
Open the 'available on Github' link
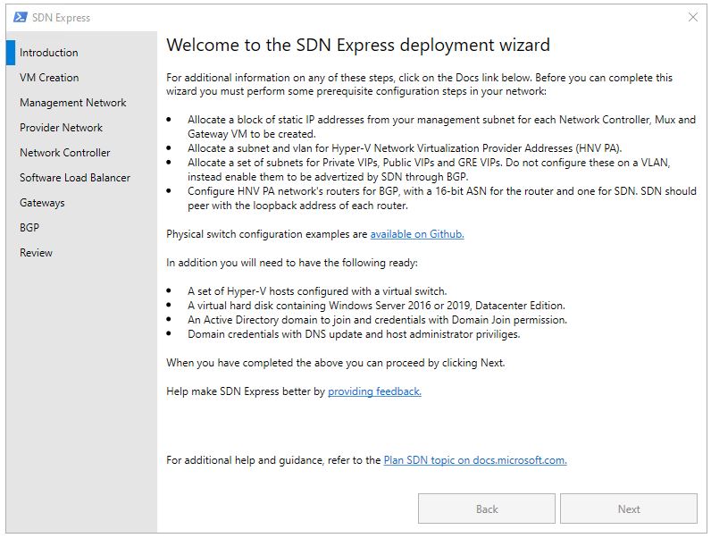click(417, 234)
